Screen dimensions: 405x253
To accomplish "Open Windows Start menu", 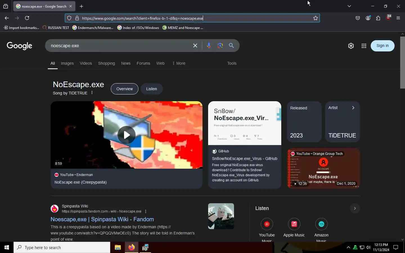I will tap(7, 247).
